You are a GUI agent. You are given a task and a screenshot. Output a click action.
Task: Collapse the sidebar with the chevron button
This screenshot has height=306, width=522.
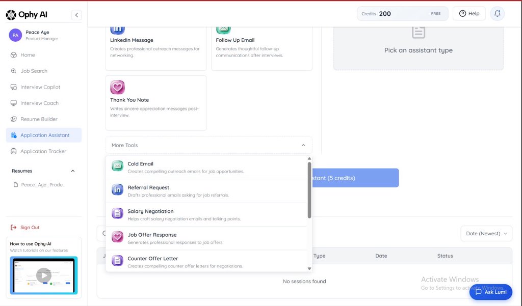coord(76,15)
